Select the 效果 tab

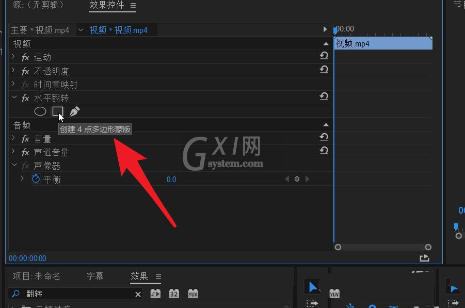139,277
